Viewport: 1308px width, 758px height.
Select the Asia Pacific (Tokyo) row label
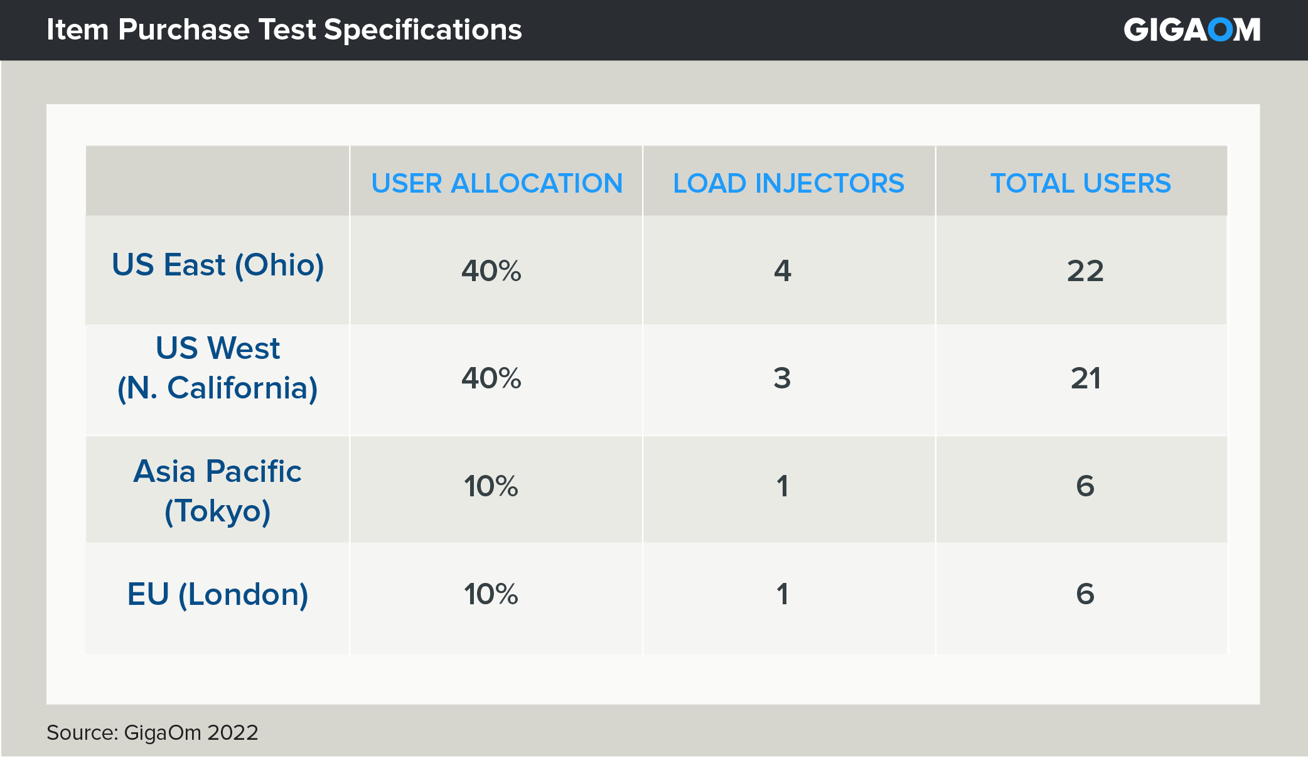[x=218, y=491]
